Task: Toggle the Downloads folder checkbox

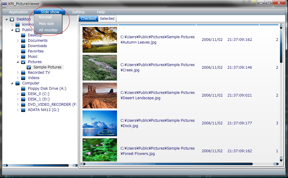Action: pos(23,46)
